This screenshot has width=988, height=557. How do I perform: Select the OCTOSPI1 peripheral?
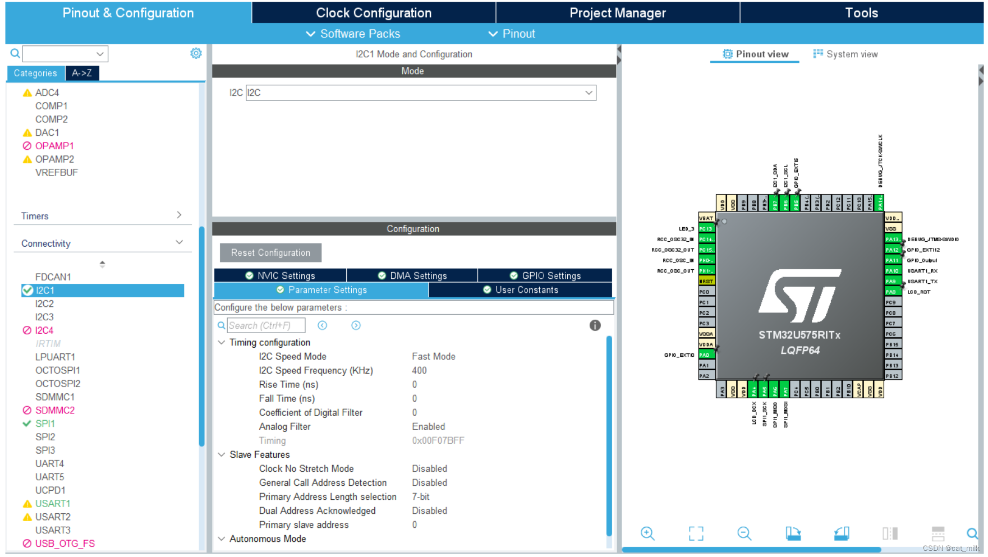(57, 370)
